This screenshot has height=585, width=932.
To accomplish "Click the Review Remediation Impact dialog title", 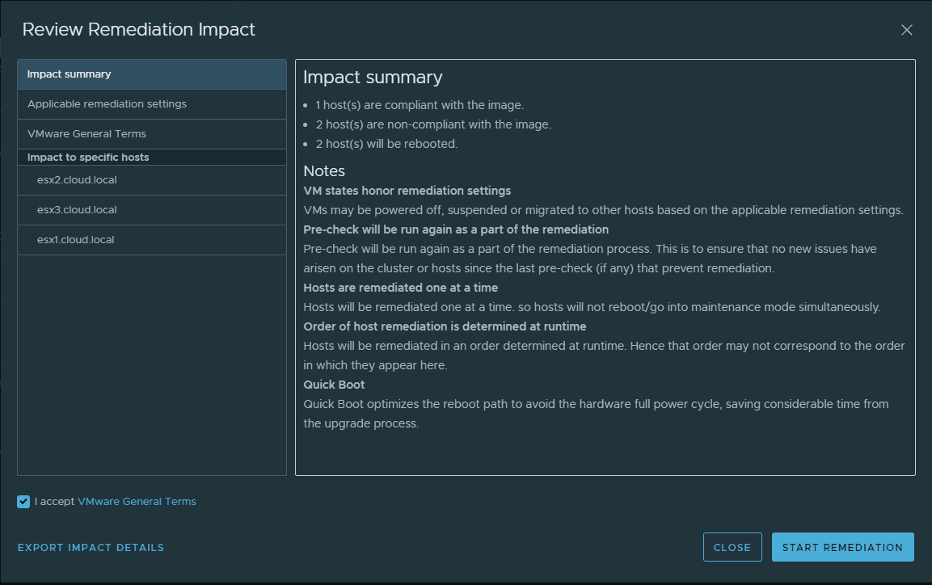I will click(x=138, y=30).
